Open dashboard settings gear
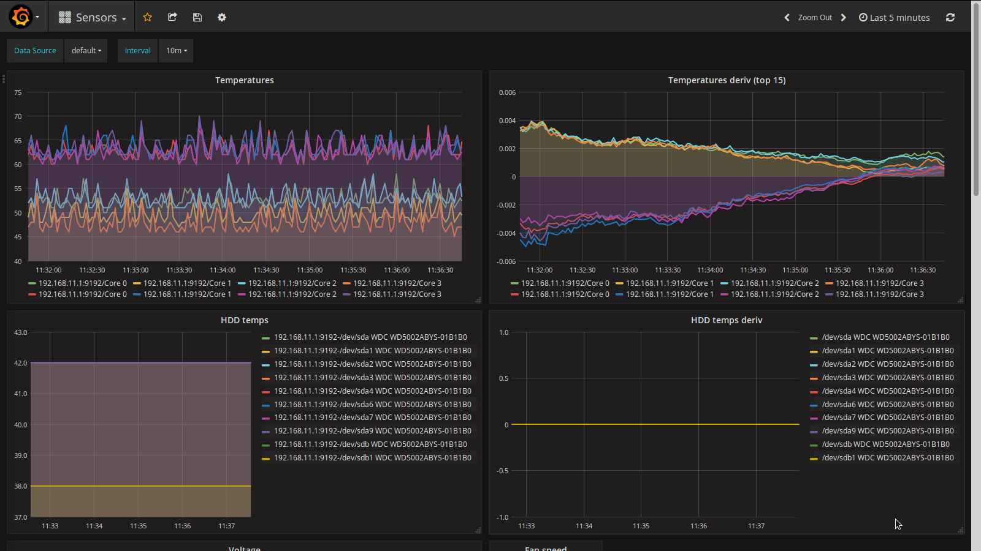Image resolution: width=981 pixels, height=551 pixels. tap(222, 17)
